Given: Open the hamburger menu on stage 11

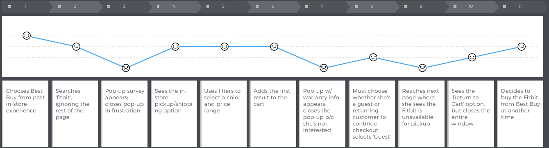Looking at the screenshot, I should coord(505,7).
